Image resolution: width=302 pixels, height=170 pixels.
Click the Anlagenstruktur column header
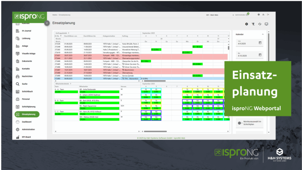click(x=109, y=36)
